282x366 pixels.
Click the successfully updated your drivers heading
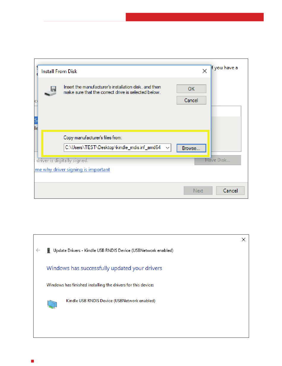pyautogui.click(x=104, y=268)
